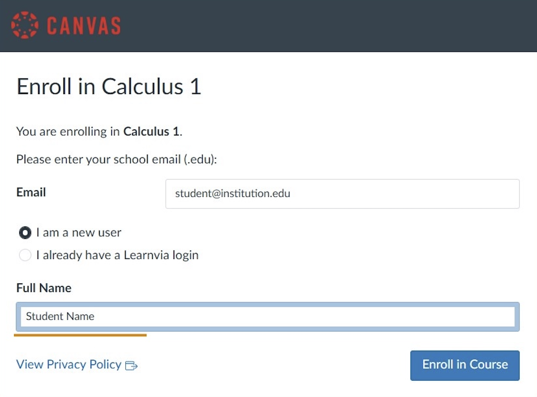Click the "I am a new user" label text
This screenshot has height=397, width=537.
[79, 233]
